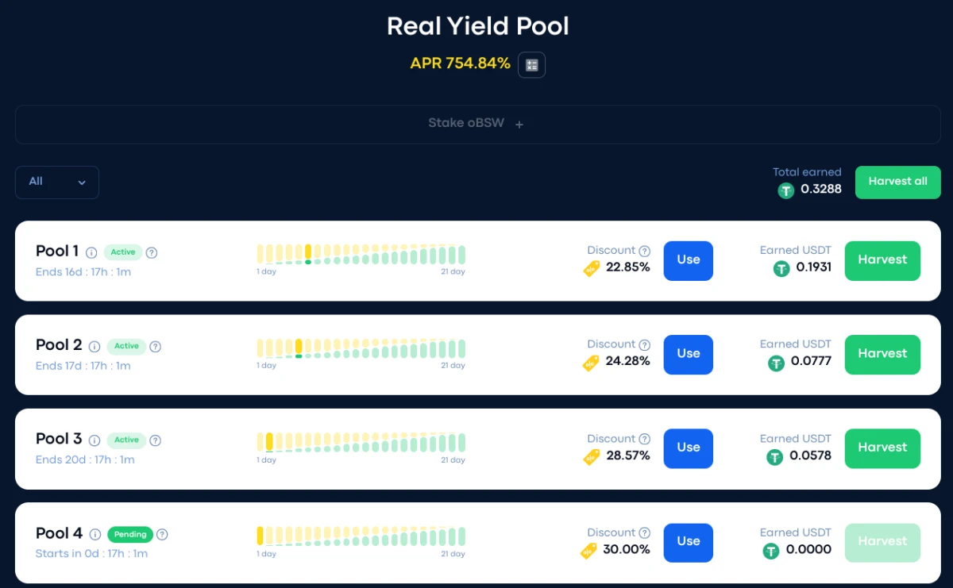Click Harvest for Pool 1
This screenshot has height=588, width=953.
[x=882, y=260]
